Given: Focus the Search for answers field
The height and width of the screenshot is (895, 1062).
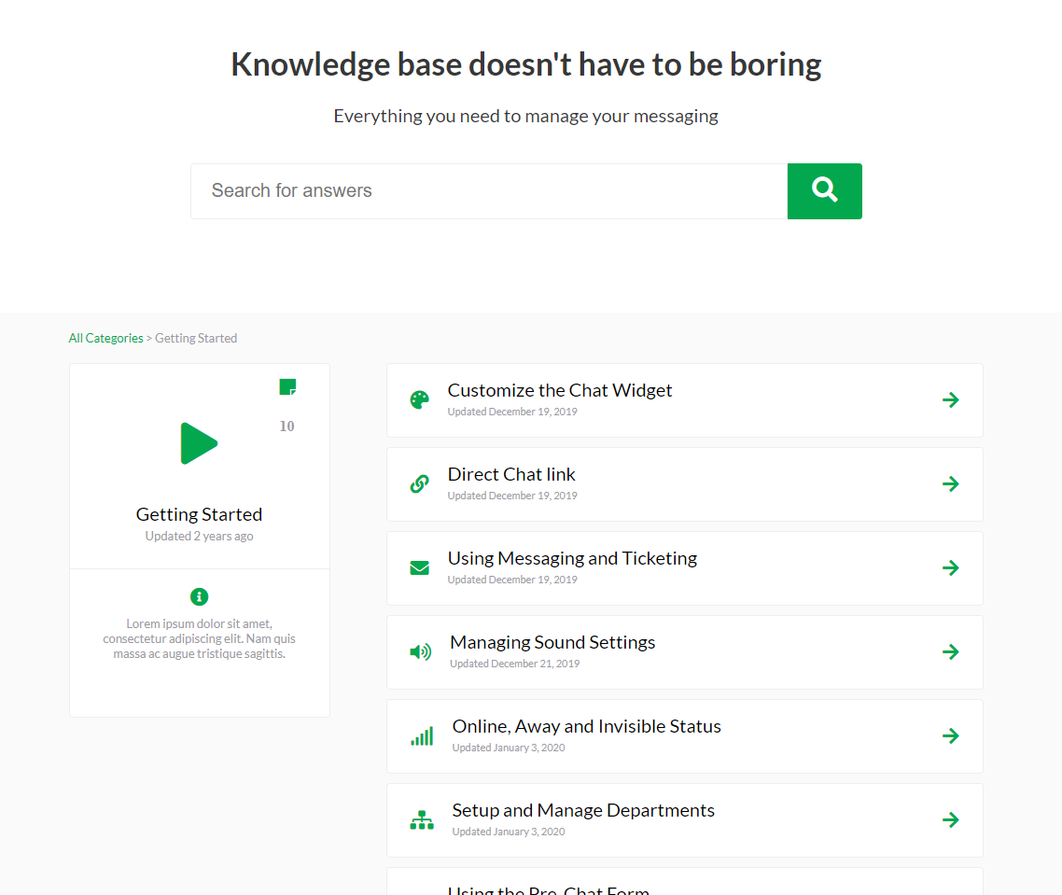Looking at the screenshot, I should click(x=489, y=191).
